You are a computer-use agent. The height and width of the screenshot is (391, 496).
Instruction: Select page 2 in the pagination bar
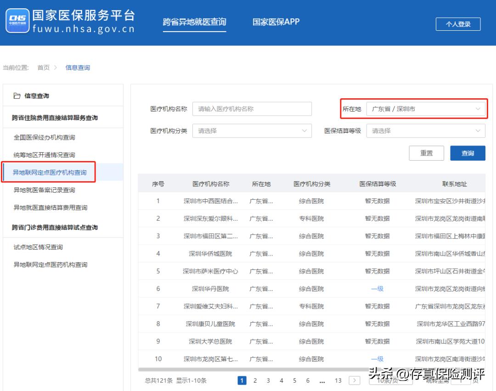255,381
